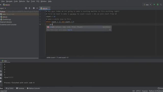Open the Code menu
The height and width of the screenshot is (92, 163).
16,1
